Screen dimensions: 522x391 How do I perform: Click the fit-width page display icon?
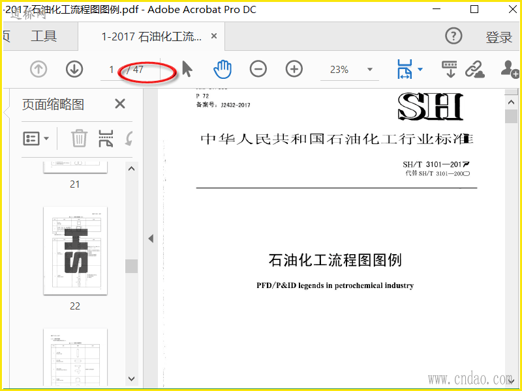[x=405, y=69]
